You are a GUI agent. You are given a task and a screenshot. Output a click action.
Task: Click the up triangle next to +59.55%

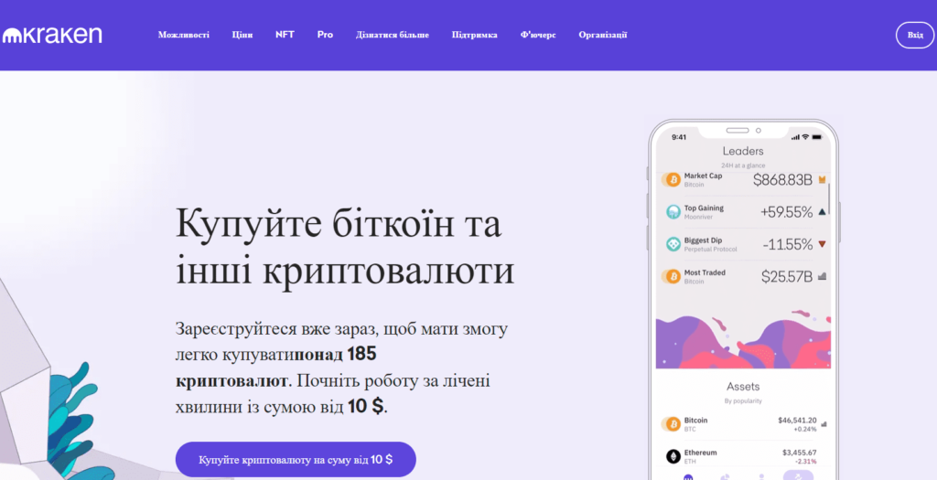click(823, 211)
